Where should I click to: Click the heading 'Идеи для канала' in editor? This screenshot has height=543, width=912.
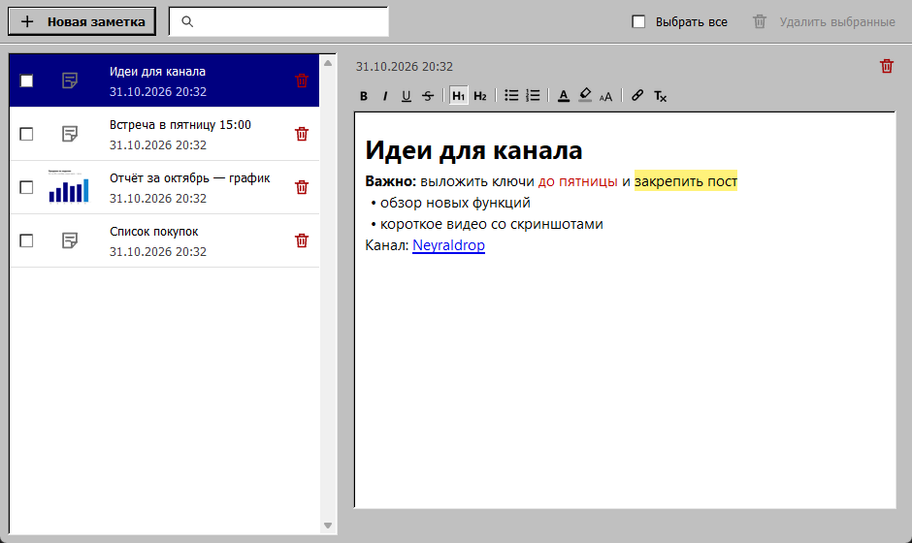click(x=473, y=150)
